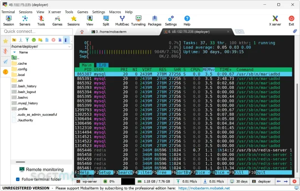Click the SFTP panel horizontal scrollbar
Image resolution: width=300 pixels, height=191 pixels.
click(20, 162)
